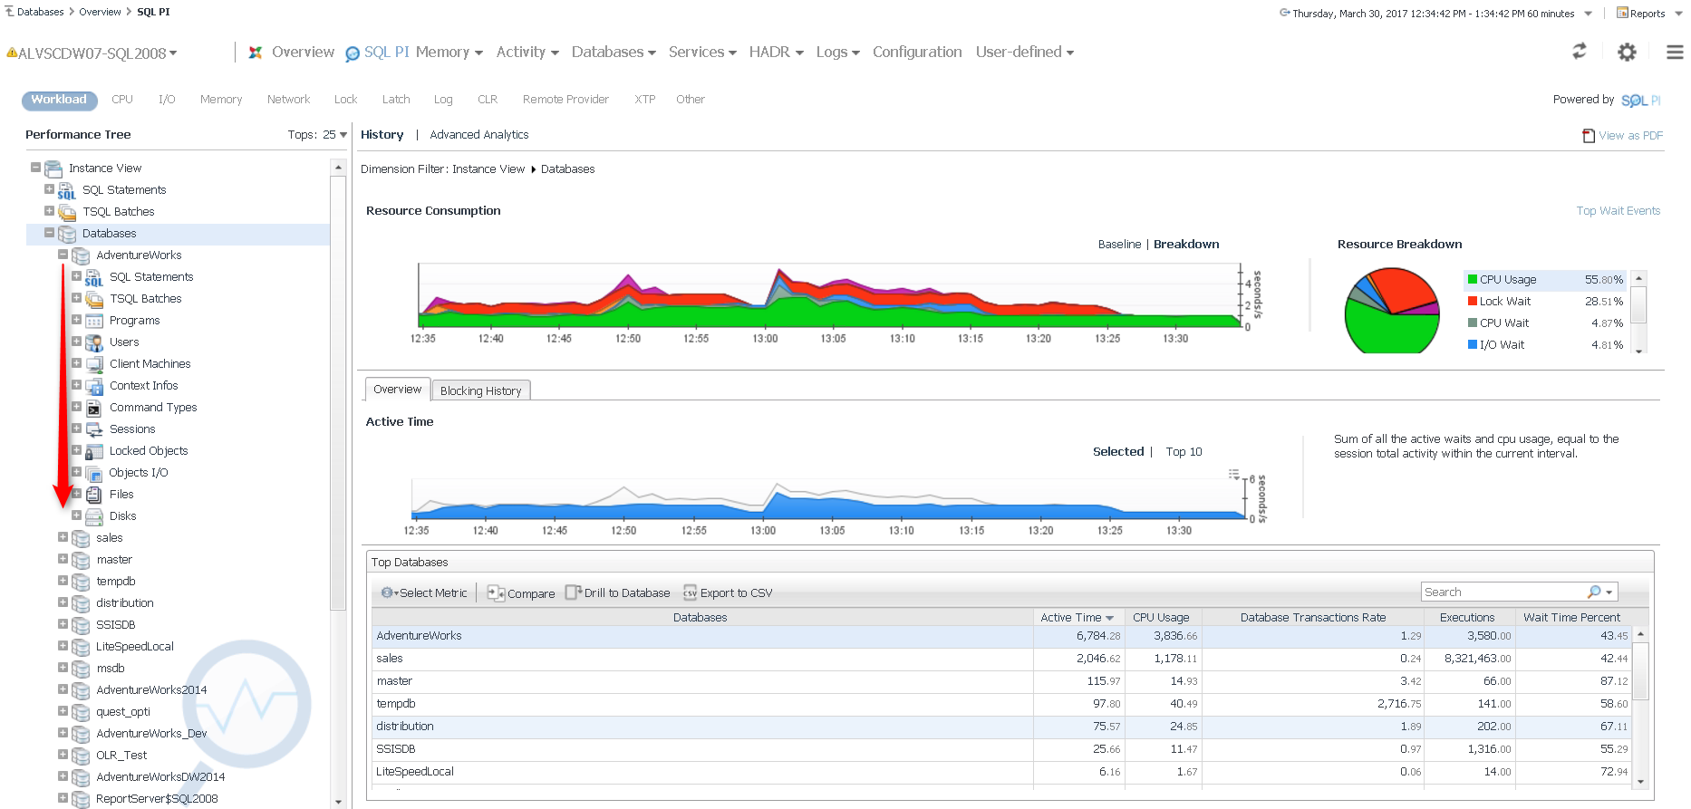
Task: Click the View as PDF icon
Action: (1588, 136)
